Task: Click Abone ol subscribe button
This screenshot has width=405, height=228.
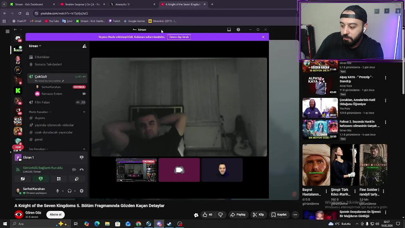Action: pyautogui.click(x=55, y=215)
